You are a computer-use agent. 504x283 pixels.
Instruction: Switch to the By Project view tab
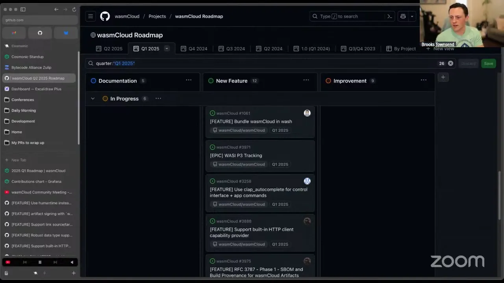pyautogui.click(x=401, y=49)
